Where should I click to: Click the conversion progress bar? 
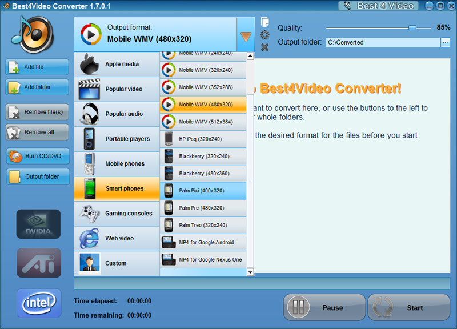click(262, 283)
